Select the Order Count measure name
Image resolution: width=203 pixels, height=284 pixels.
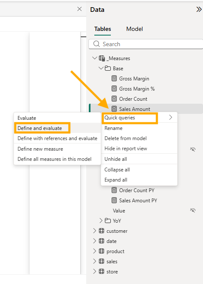pos(133,99)
